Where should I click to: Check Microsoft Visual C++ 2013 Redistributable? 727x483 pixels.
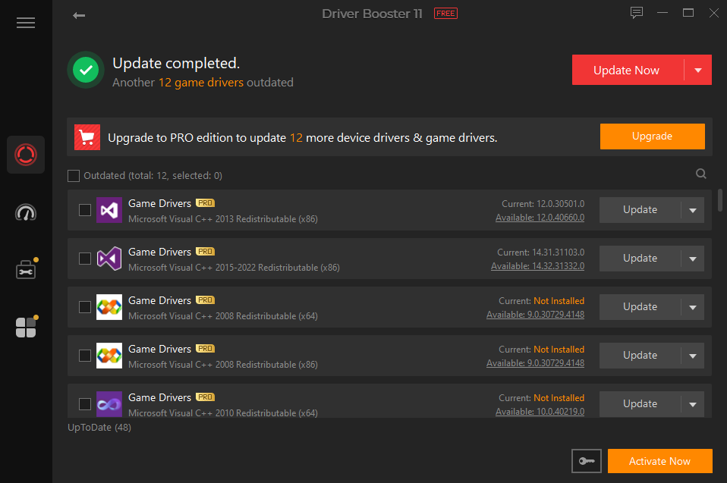coord(84,209)
